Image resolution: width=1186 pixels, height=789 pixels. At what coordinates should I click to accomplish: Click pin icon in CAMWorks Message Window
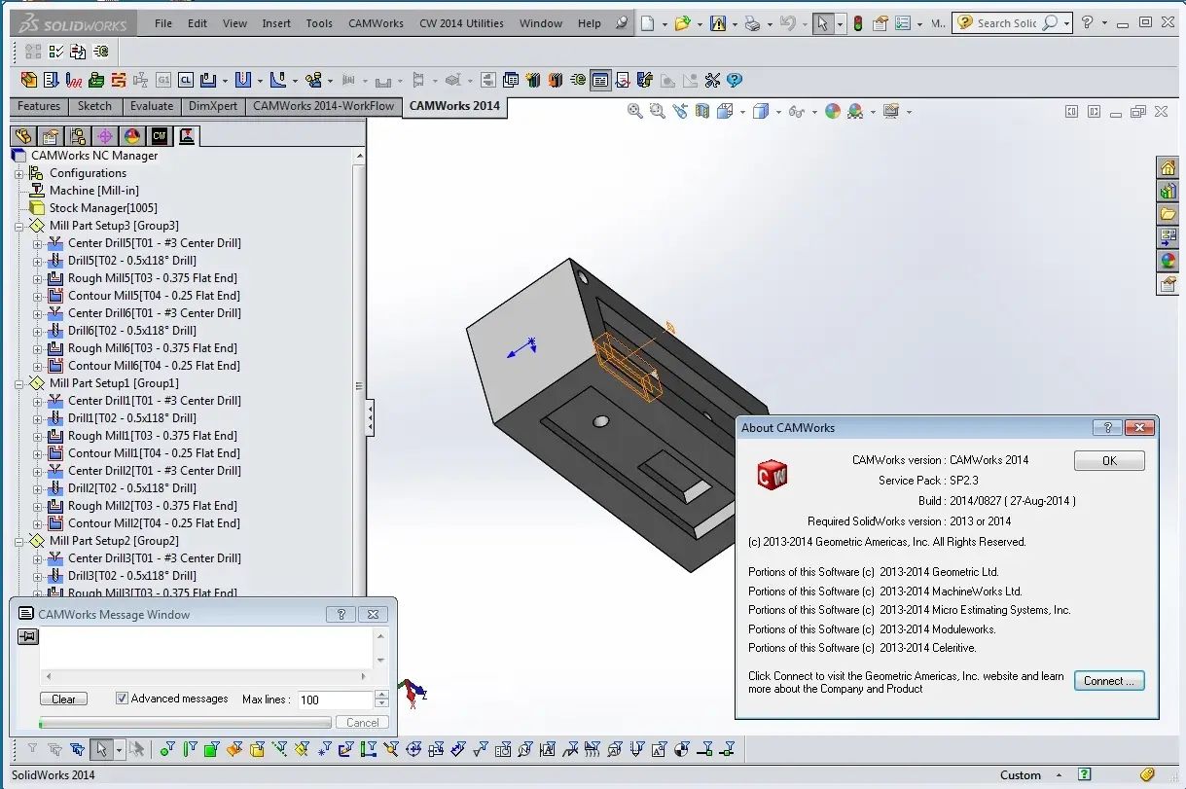[x=27, y=636]
